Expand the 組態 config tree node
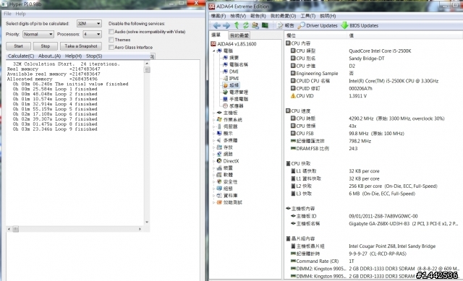This screenshot has width=463, height=281. (214, 189)
